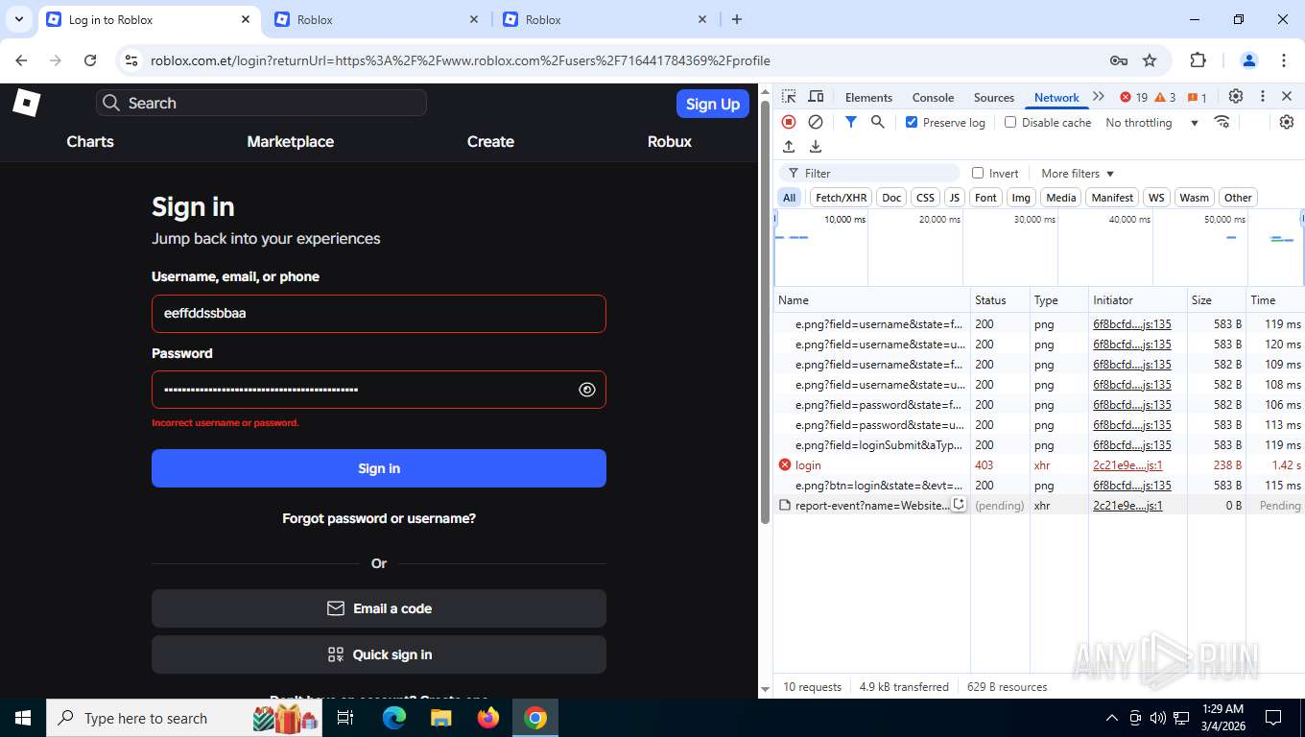View site information icon in address bar
Viewport: 1305px width, 737px height.
tap(132, 60)
